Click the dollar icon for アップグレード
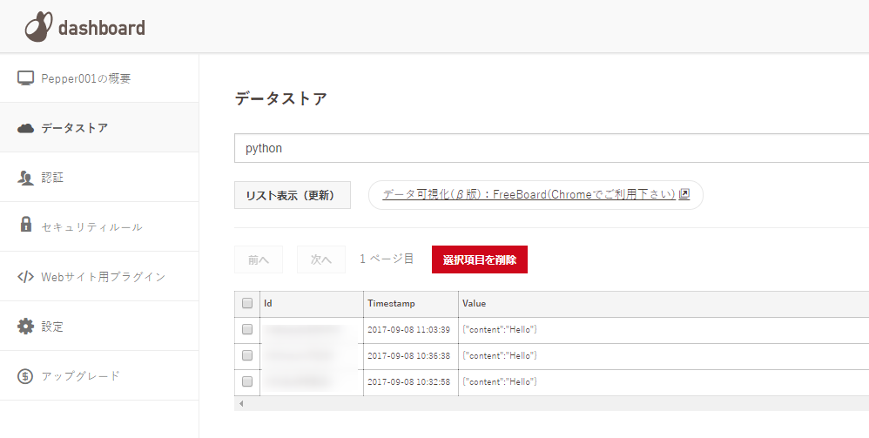Screen dimensions: 869x438 pos(26,376)
